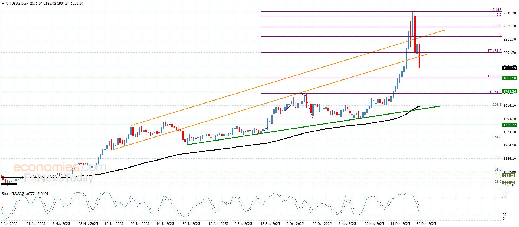Select the current price tag 1951.59
The image size is (519, 227).
pyautogui.click(x=510, y=68)
